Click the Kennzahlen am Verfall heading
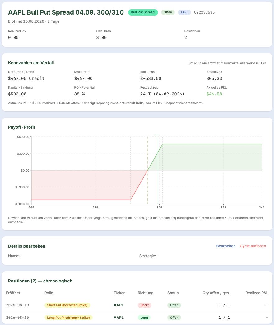 pyautogui.click(x=31, y=63)
